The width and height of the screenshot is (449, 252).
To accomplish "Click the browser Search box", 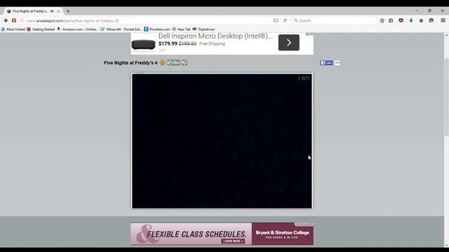I will click(x=334, y=20).
